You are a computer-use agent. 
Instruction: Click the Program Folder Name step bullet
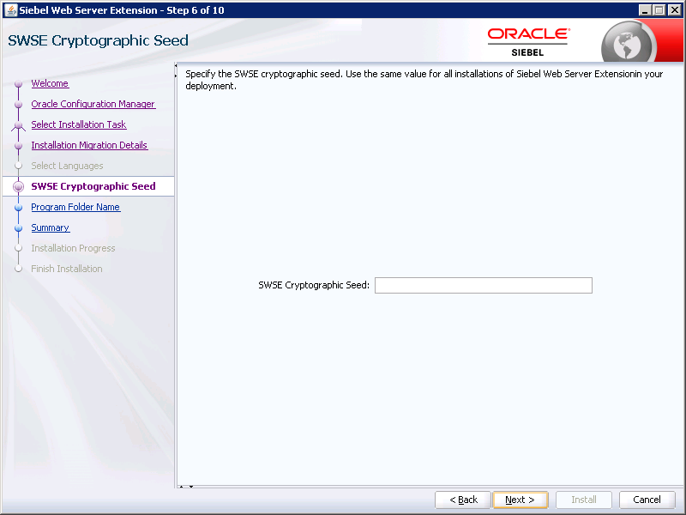click(18, 207)
